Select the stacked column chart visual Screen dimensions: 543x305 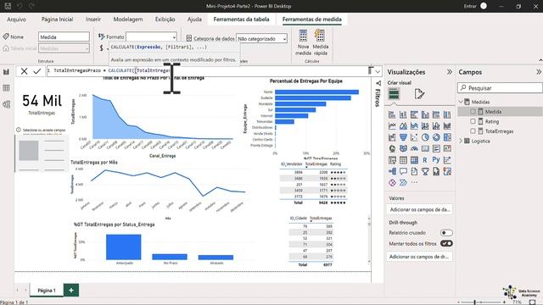click(x=403, y=114)
